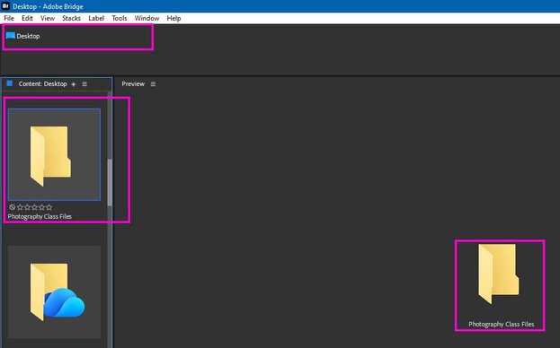Open the Stacks menu
The width and height of the screenshot is (560, 348).
71,18
